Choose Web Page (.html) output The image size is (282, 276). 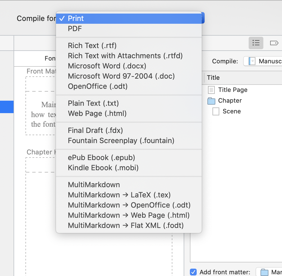pyautogui.click(x=97, y=113)
